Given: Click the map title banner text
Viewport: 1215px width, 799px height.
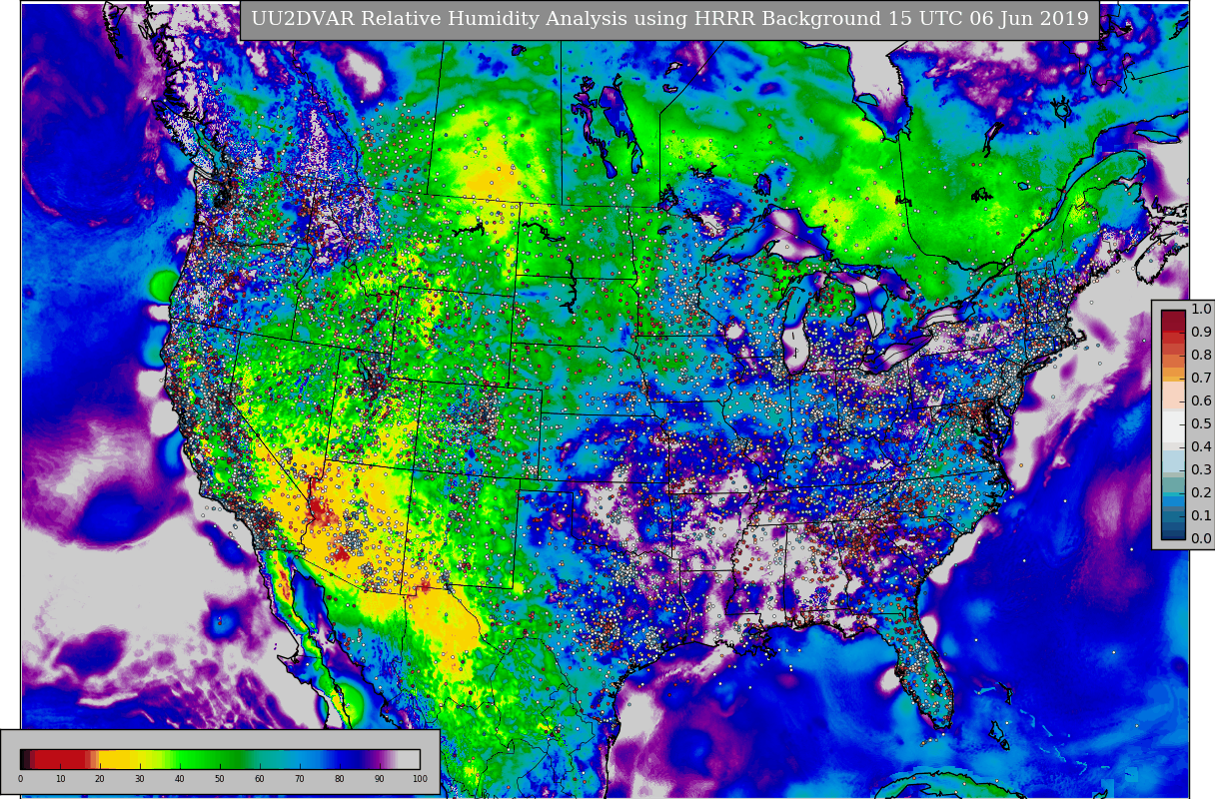Looking at the screenshot, I should pos(669,19).
